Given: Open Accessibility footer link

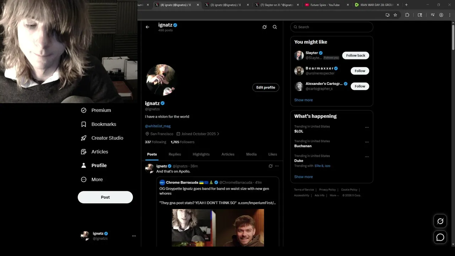Looking at the screenshot, I should click(x=301, y=195).
